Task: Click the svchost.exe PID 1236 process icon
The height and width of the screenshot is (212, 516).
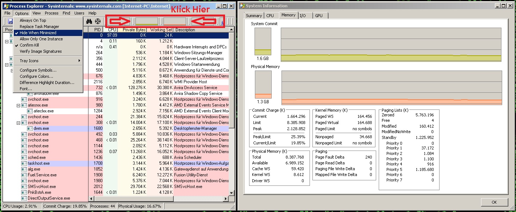Action: pyautogui.click(x=24, y=152)
